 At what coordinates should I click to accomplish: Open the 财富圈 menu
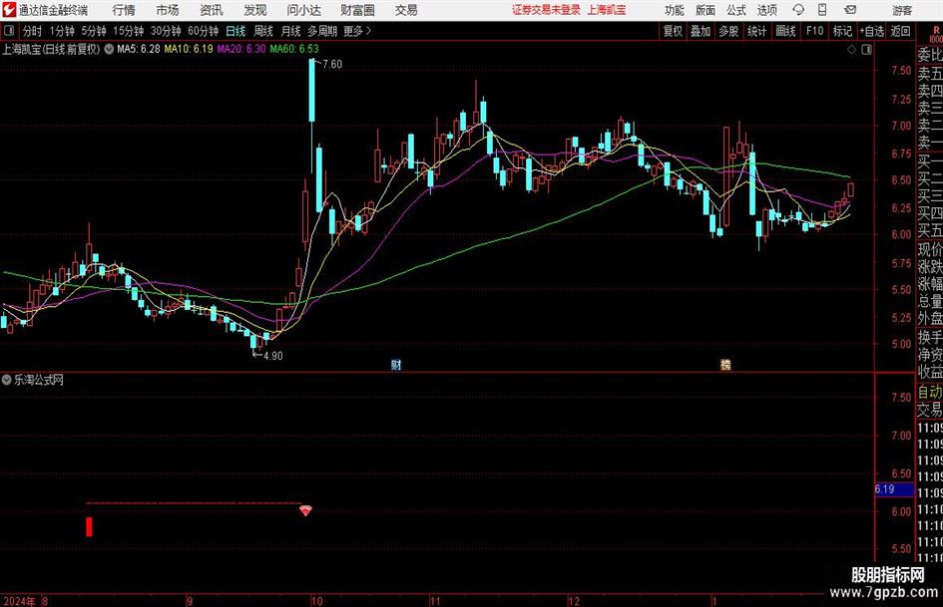coord(357,10)
